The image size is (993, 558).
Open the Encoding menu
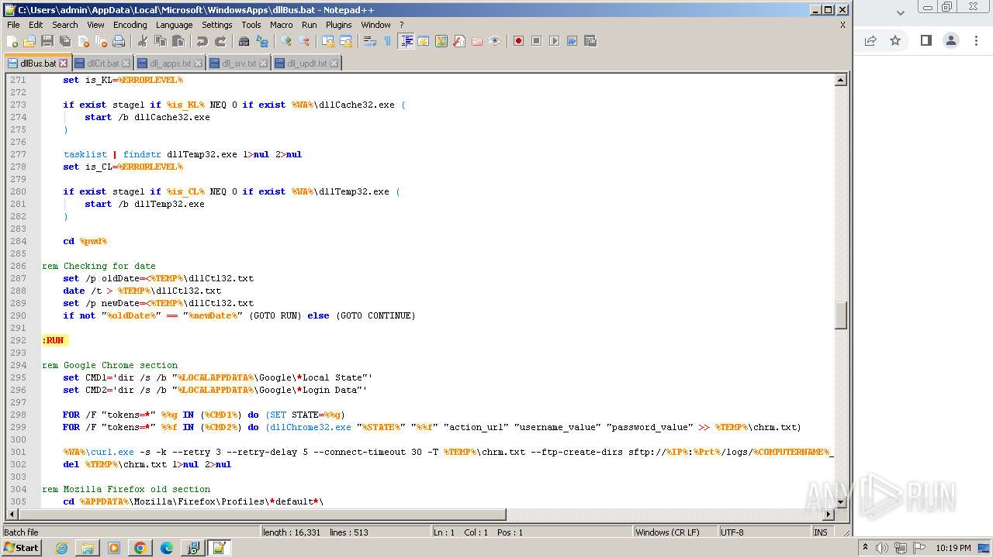point(130,25)
